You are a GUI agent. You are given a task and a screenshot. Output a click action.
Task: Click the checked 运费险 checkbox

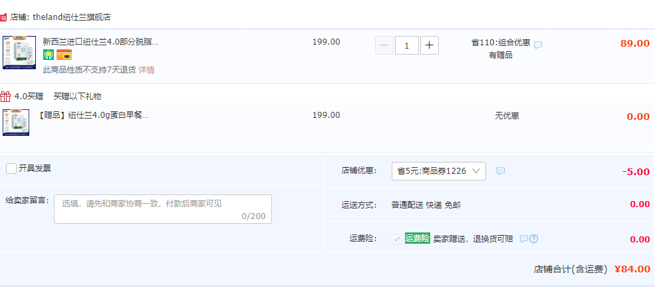397,239
